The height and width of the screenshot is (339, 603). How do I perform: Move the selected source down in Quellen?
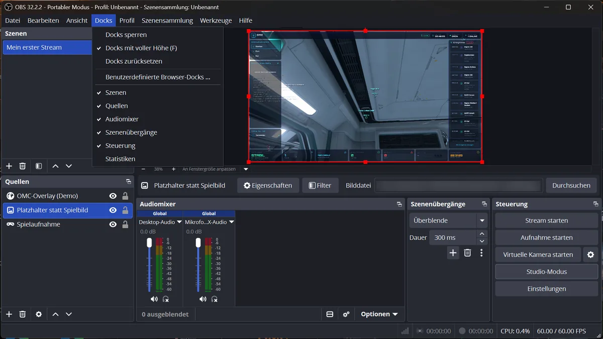pos(69,314)
